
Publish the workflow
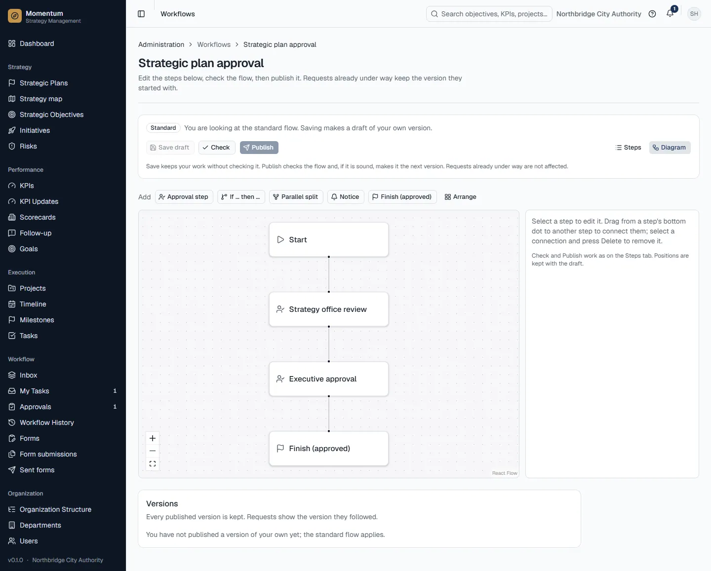(259, 148)
